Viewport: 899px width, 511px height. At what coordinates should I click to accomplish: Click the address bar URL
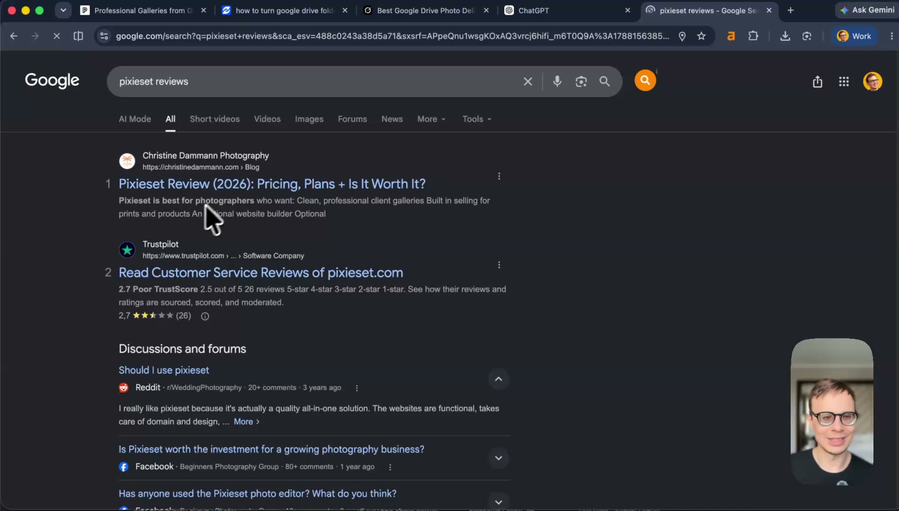(392, 36)
